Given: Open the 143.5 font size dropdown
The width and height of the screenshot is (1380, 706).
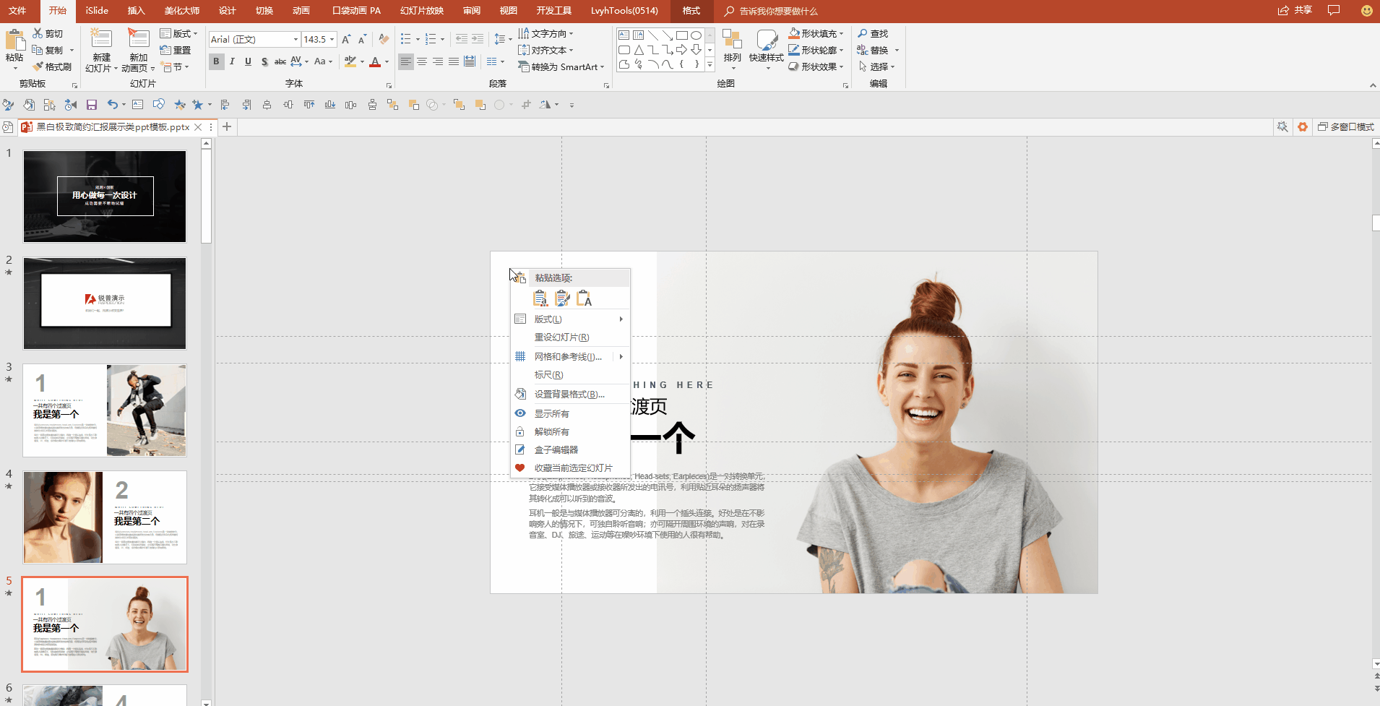Looking at the screenshot, I should (x=332, y=40).
